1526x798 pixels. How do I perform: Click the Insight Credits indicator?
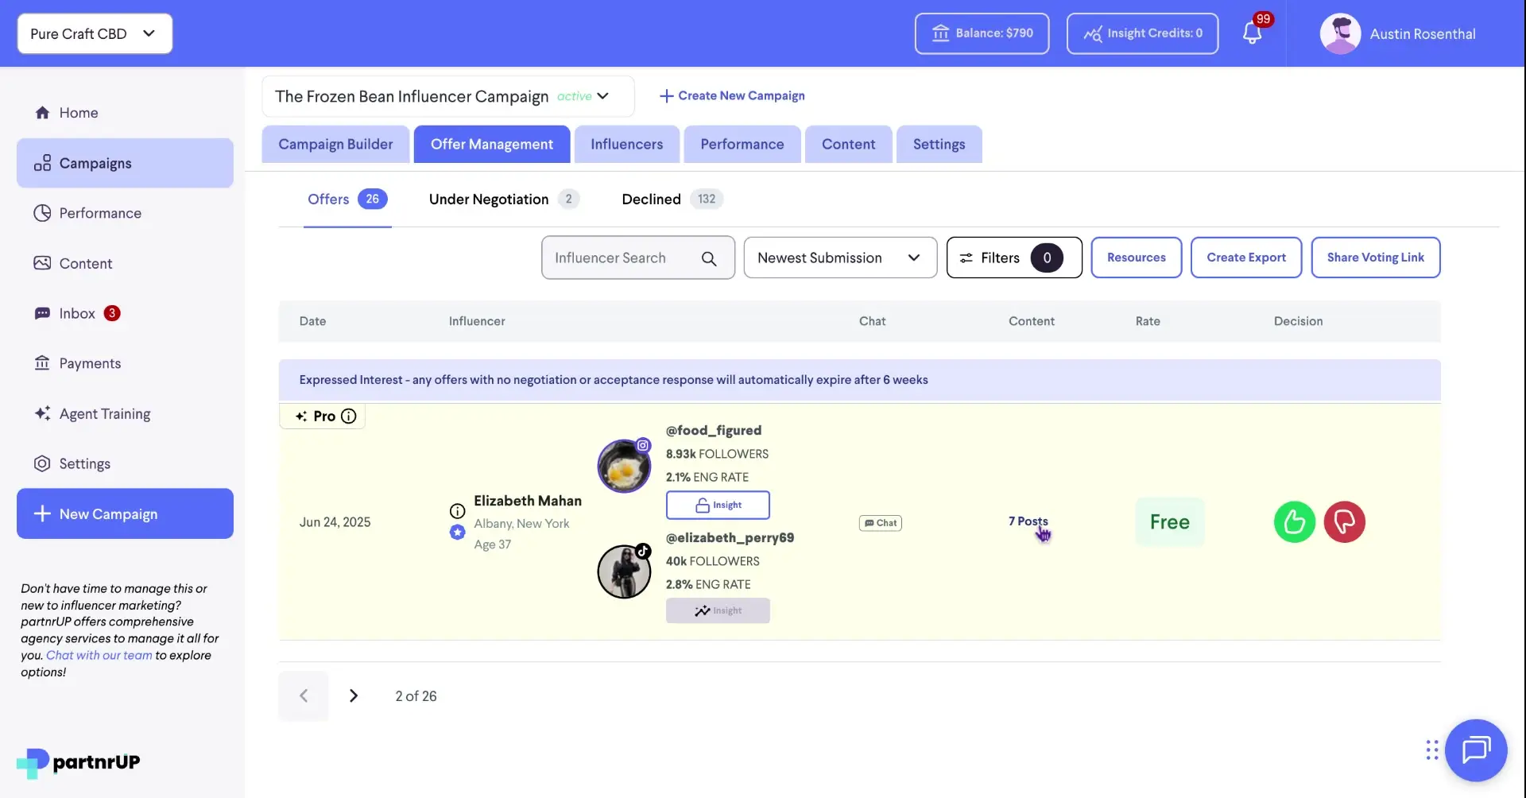(x=1142, y=33)
